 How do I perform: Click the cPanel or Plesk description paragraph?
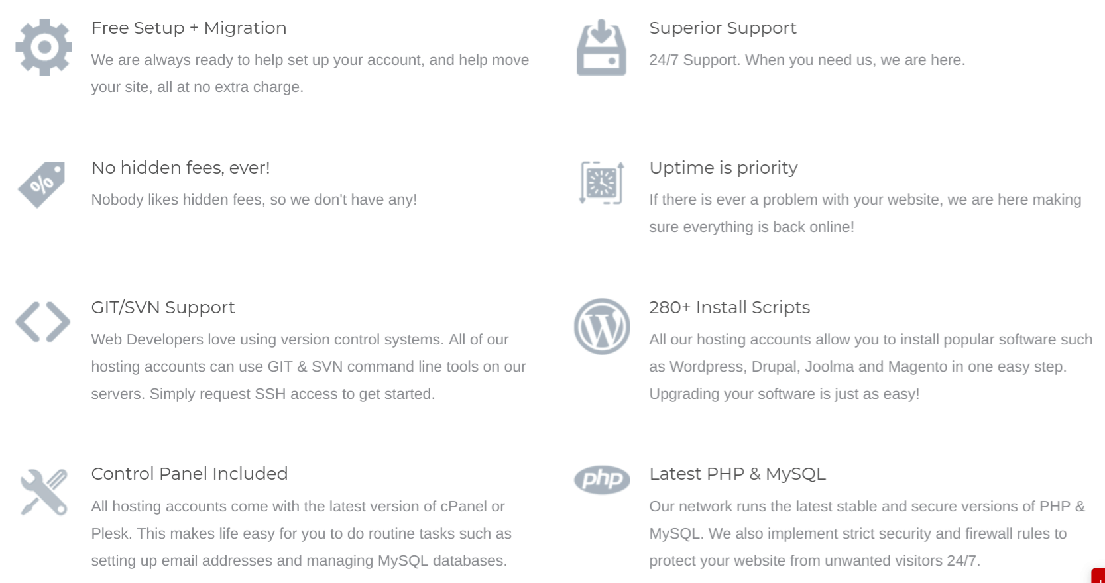click(302, 533)
